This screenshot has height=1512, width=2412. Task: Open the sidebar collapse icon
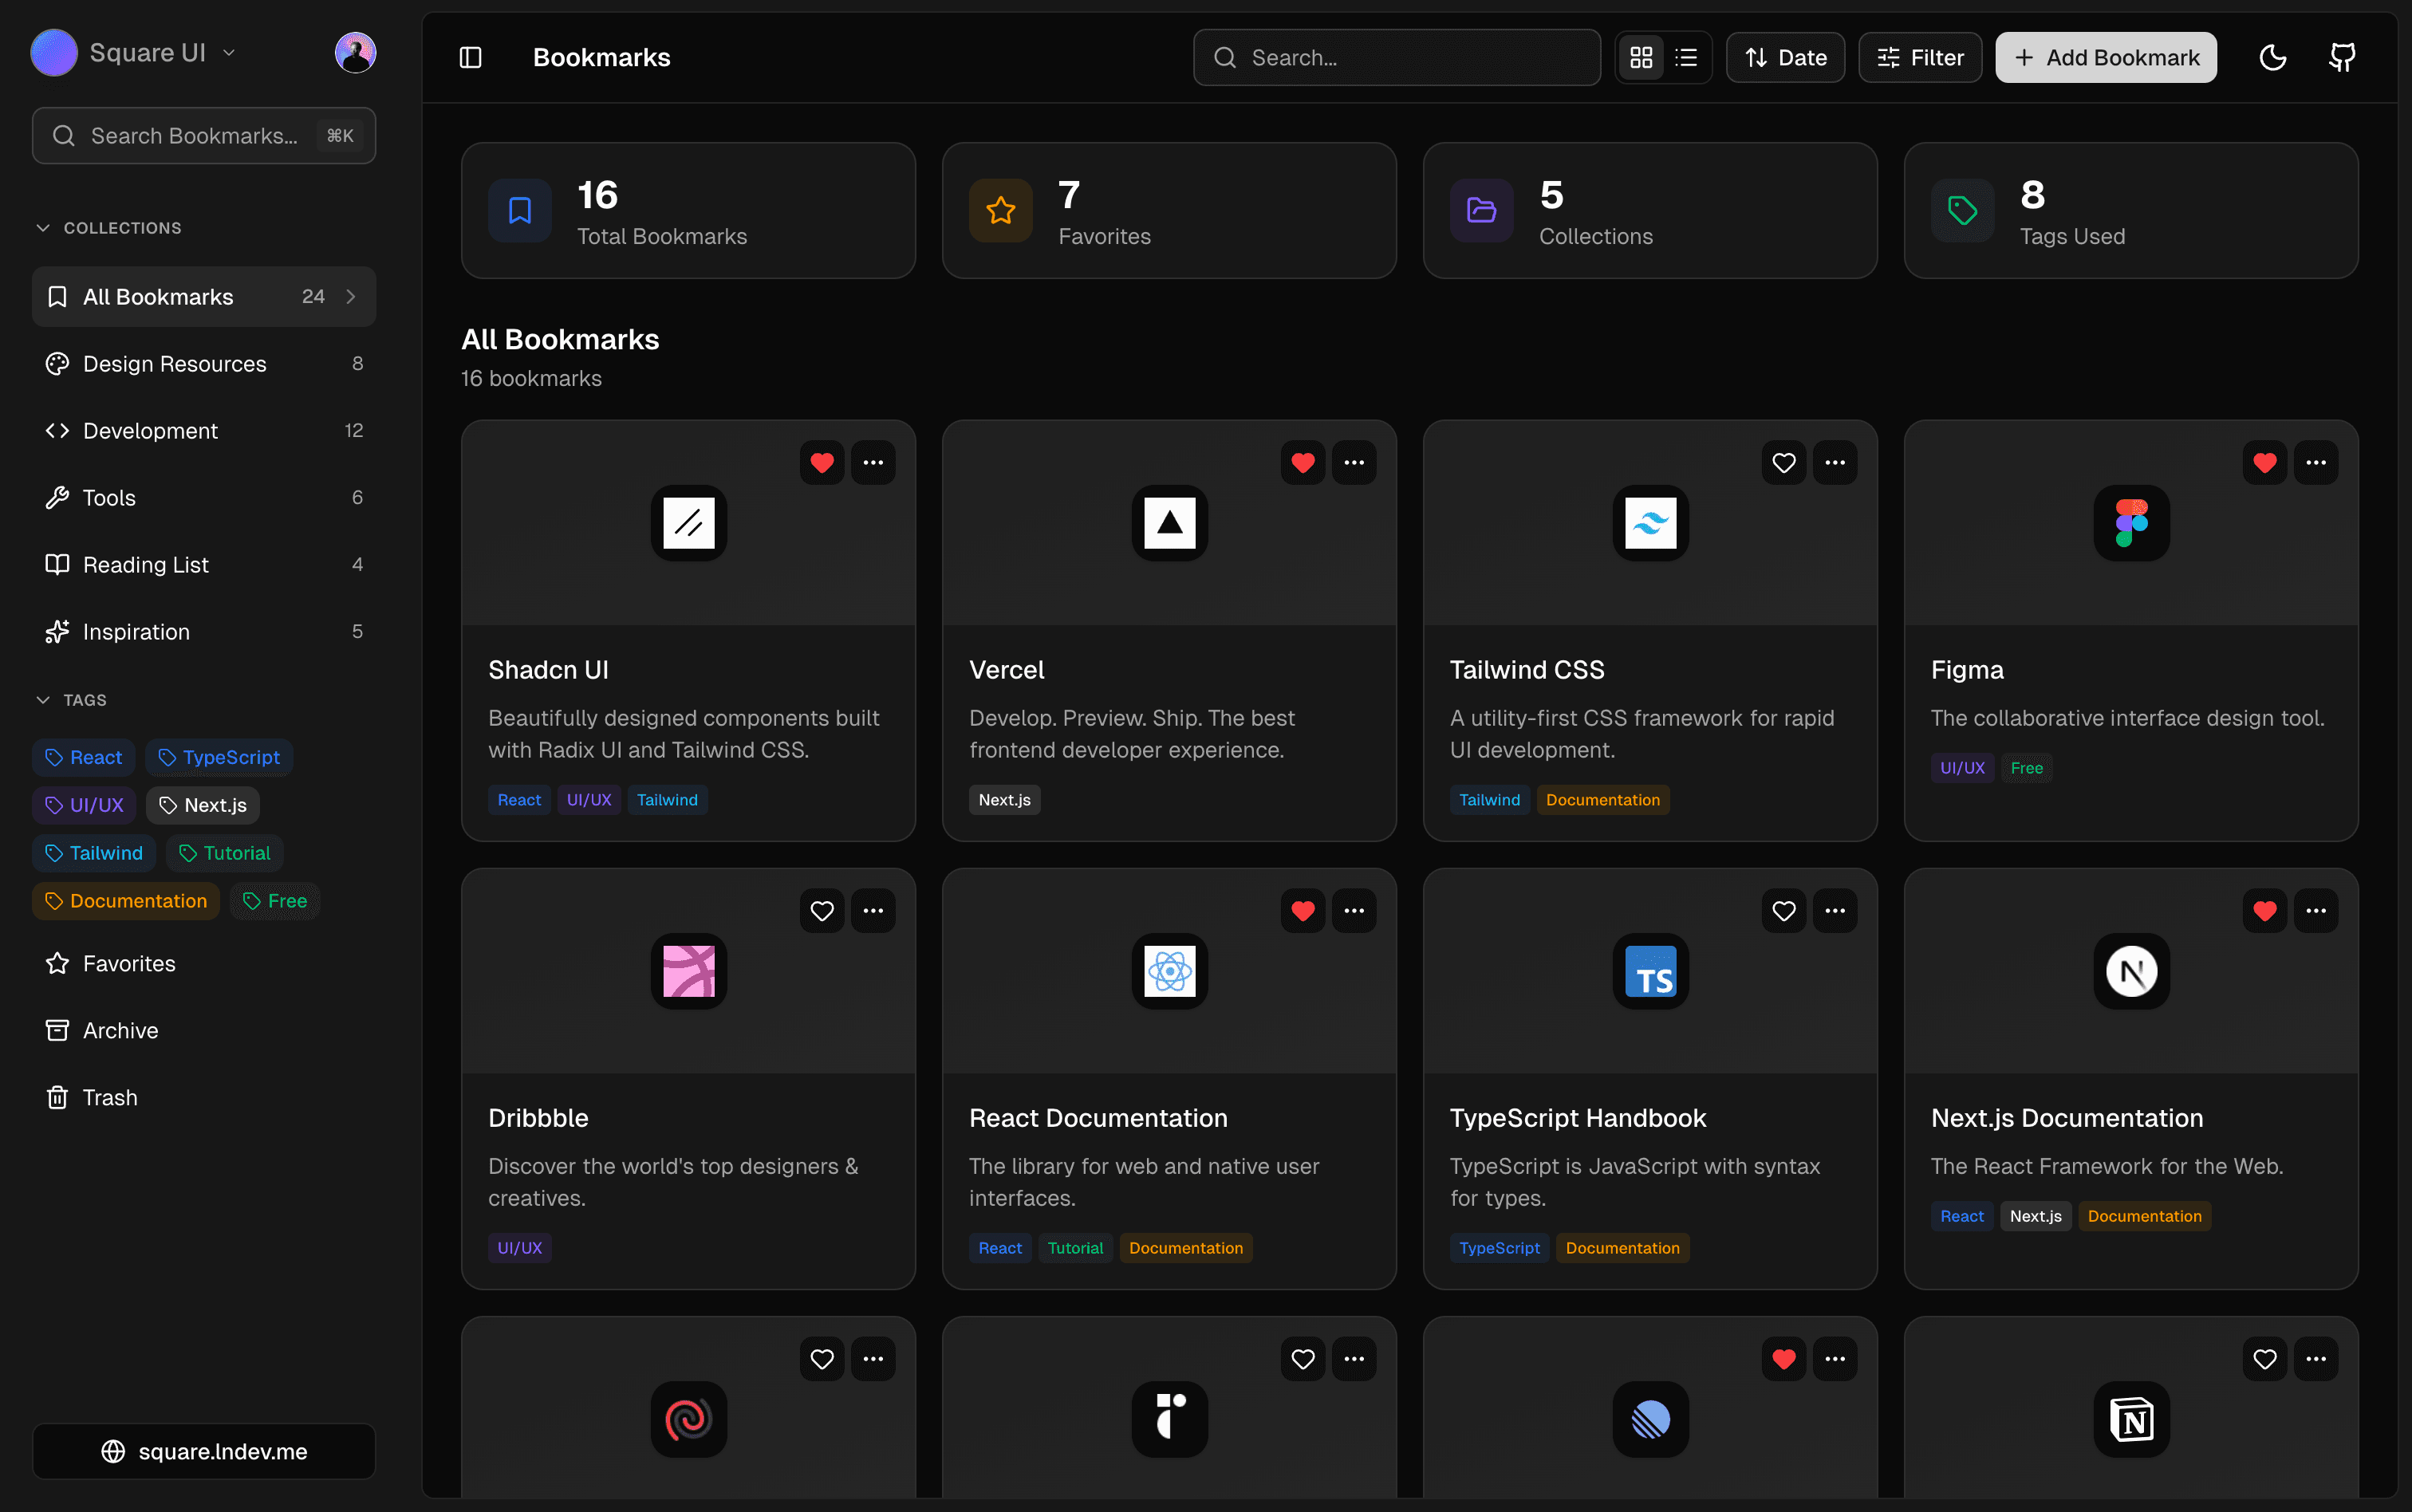[470, 57]
